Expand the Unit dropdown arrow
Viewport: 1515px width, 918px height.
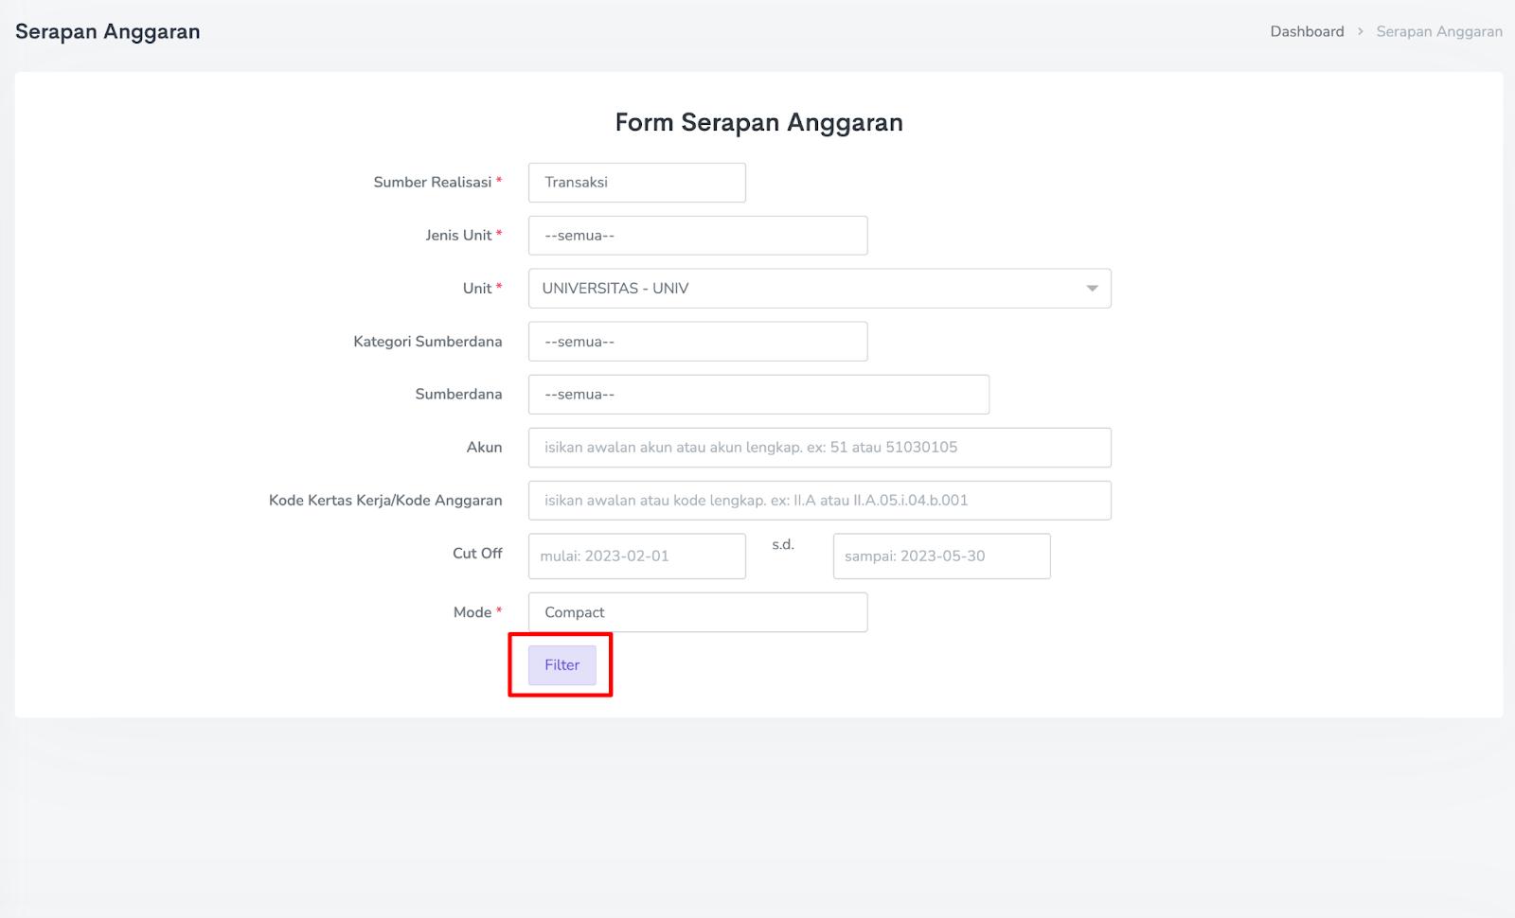(x=1092, y=289)
